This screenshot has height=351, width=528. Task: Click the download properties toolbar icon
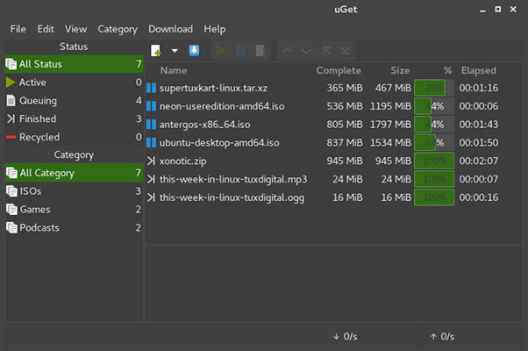[x=260, y=50]
